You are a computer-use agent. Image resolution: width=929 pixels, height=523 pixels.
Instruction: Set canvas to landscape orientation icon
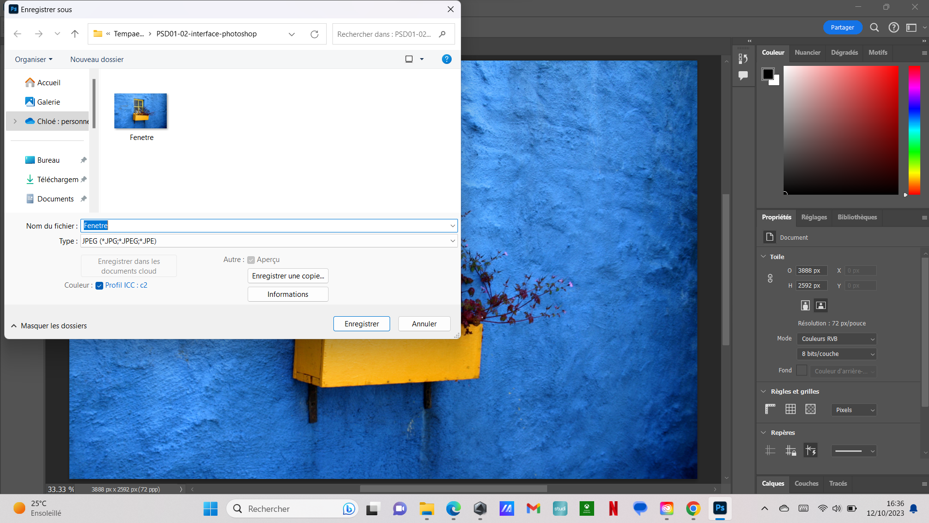pos(820,305)
